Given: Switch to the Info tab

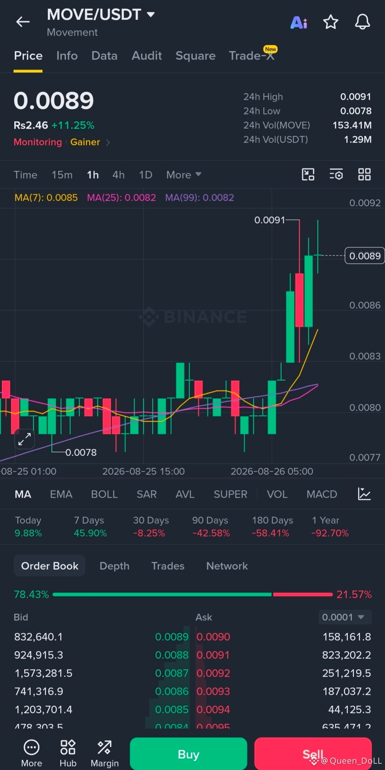Looking at the screenshot, I should tap(67, 56).
